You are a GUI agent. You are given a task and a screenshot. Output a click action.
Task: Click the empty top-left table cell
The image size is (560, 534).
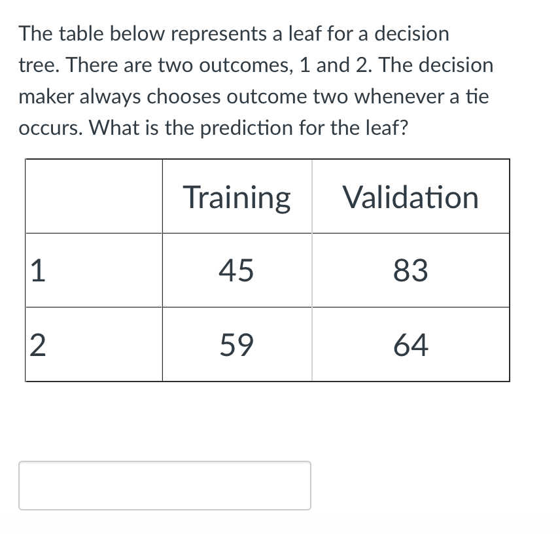(94, 195)
